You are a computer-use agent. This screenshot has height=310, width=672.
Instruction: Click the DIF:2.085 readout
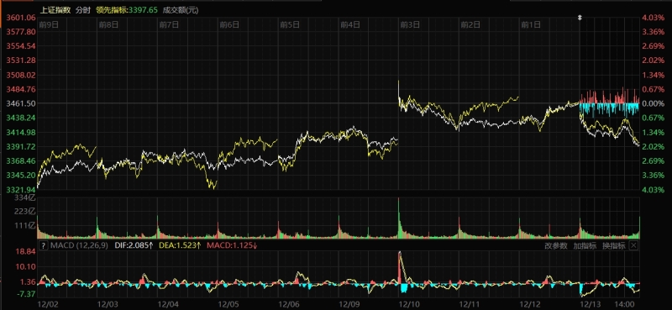(134, 245)
